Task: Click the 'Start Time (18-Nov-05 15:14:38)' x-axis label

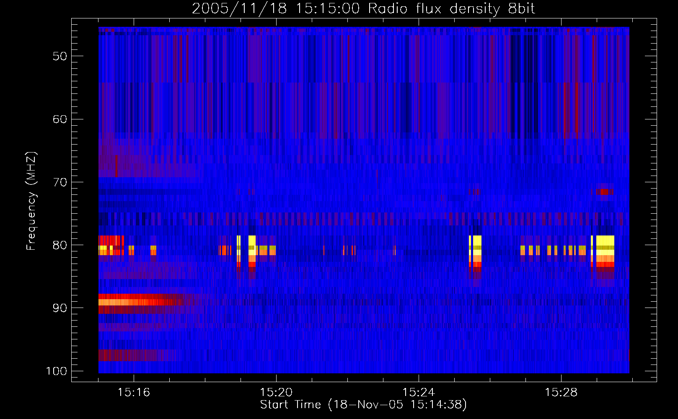Action: tap(363, 405)
